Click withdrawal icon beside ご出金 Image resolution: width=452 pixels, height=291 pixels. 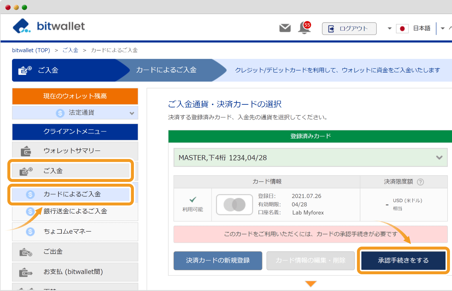pos(26,252)
